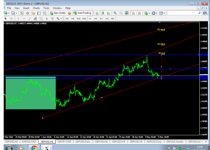Toggle Chart Shift from right border
The width and height of the screenshot is (210, 150).
click(139, 13)
